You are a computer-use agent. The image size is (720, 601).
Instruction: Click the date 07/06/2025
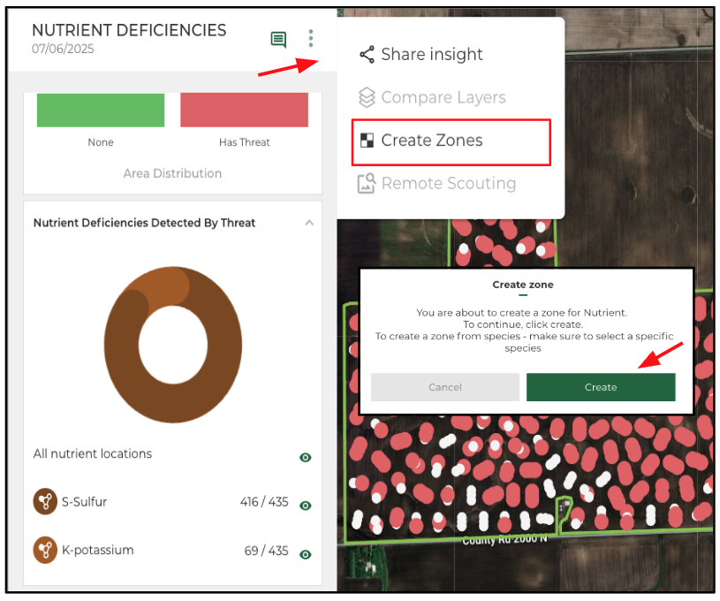[63, 49]
